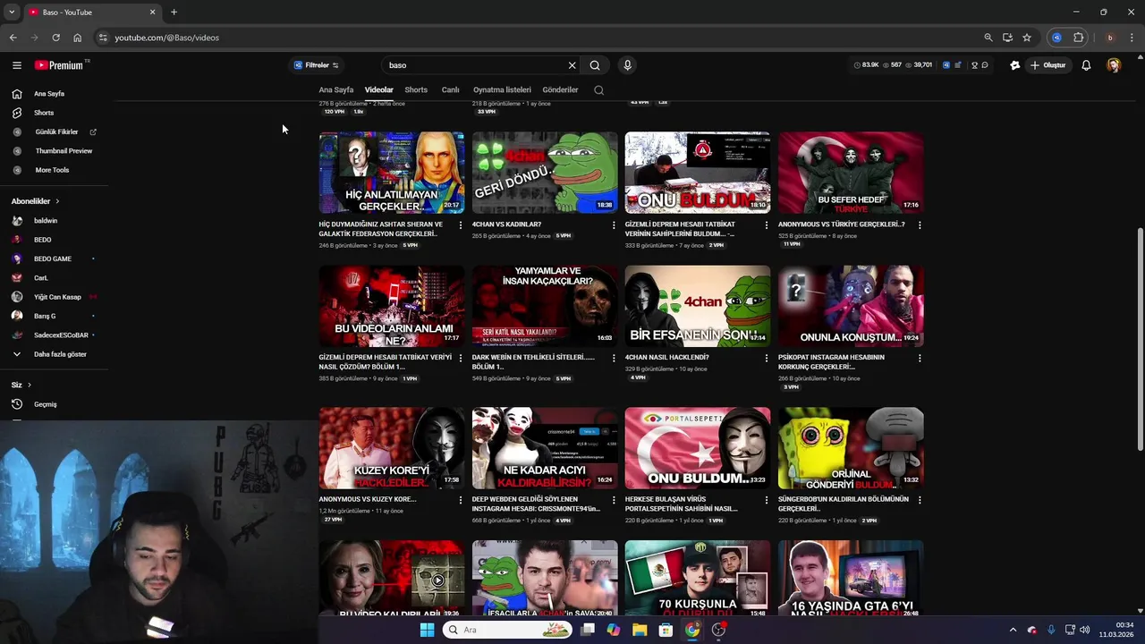
Task: Open 4CHAN NASIL HACKLENDİ title link
Action: [666, 357]
